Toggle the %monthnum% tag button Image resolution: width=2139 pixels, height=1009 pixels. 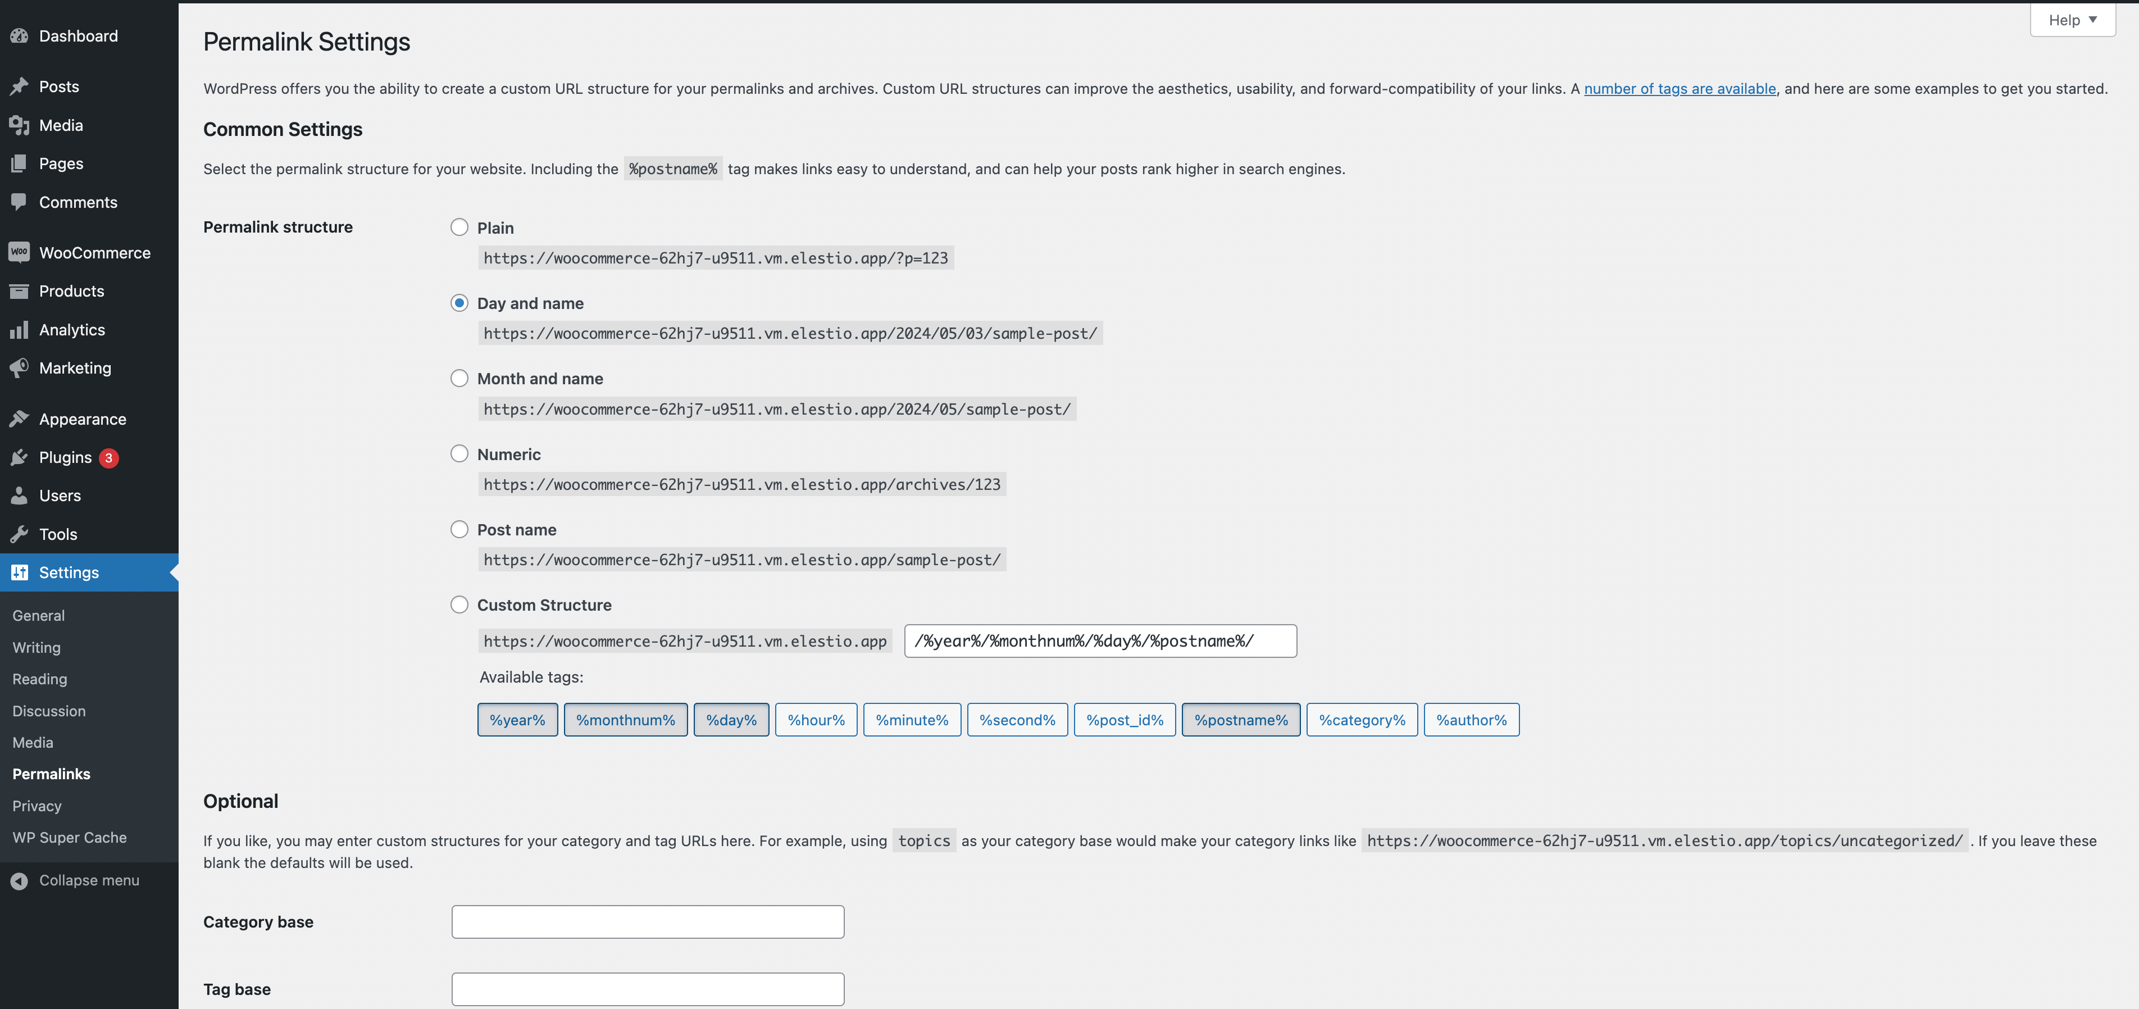click(625, 720)
